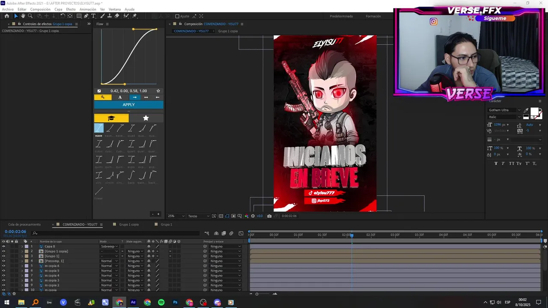Switch to Grupo 1 copia timeline tab
Screen dimensions: 548x308
pyautogui.click(x=129, y=225)
